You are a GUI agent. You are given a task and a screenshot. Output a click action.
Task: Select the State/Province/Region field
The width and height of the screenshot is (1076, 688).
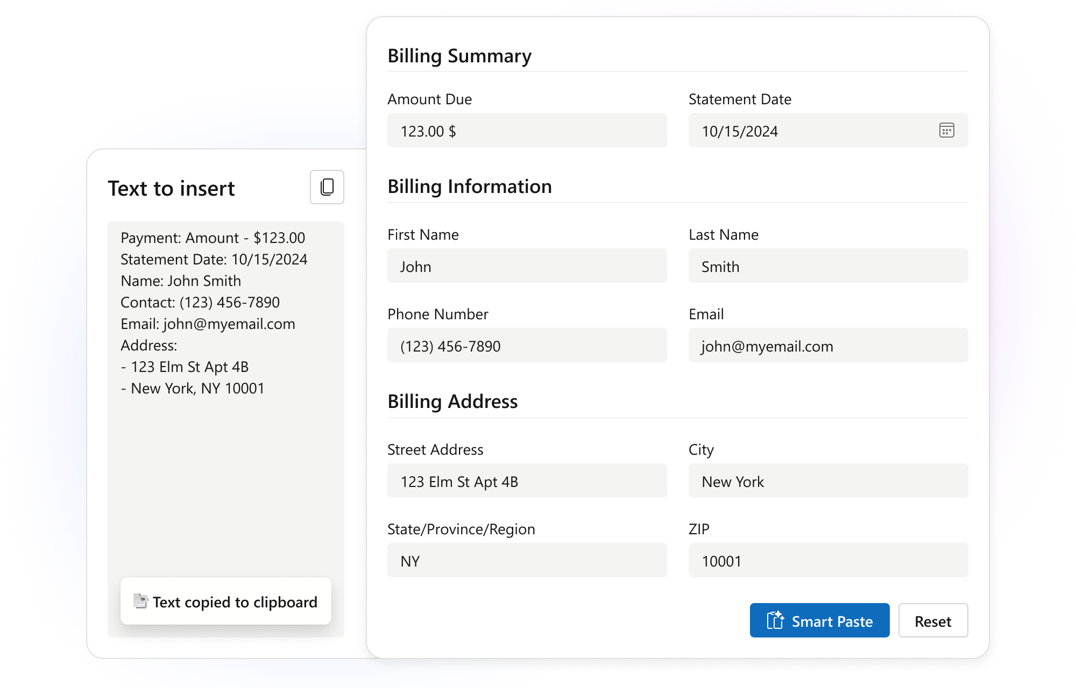point(527,560)
